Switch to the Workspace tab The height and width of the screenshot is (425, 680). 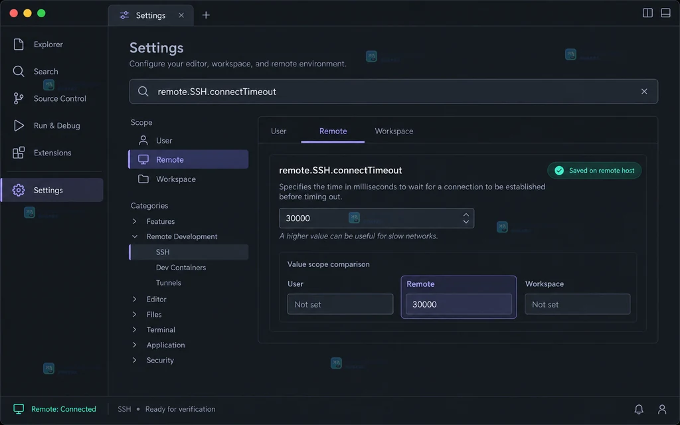394,131
